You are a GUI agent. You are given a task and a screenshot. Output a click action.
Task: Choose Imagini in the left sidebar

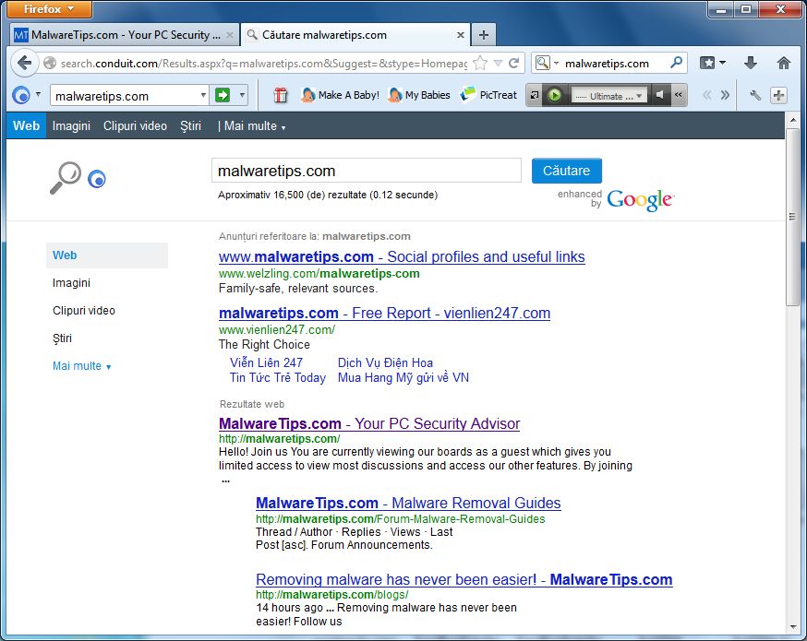(71, 283)
